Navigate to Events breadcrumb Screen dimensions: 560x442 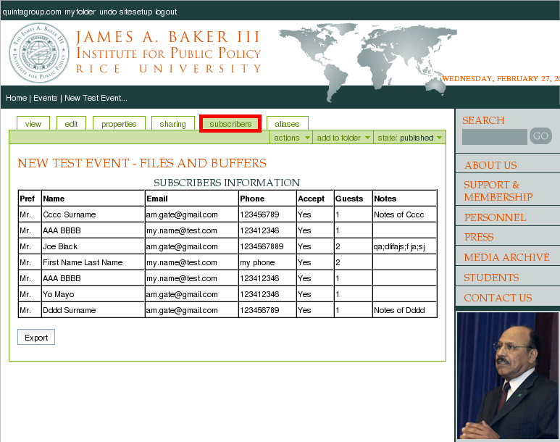pyautogui.click(x=46, y=98)
